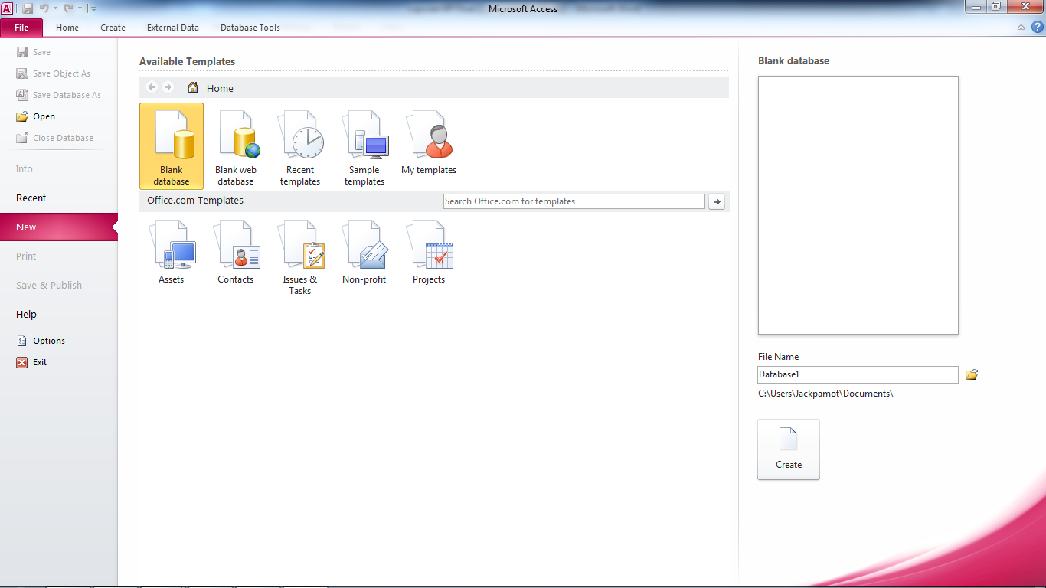Select the Contacts template category
Screen dimensions: 1046x588
(236, 253)
